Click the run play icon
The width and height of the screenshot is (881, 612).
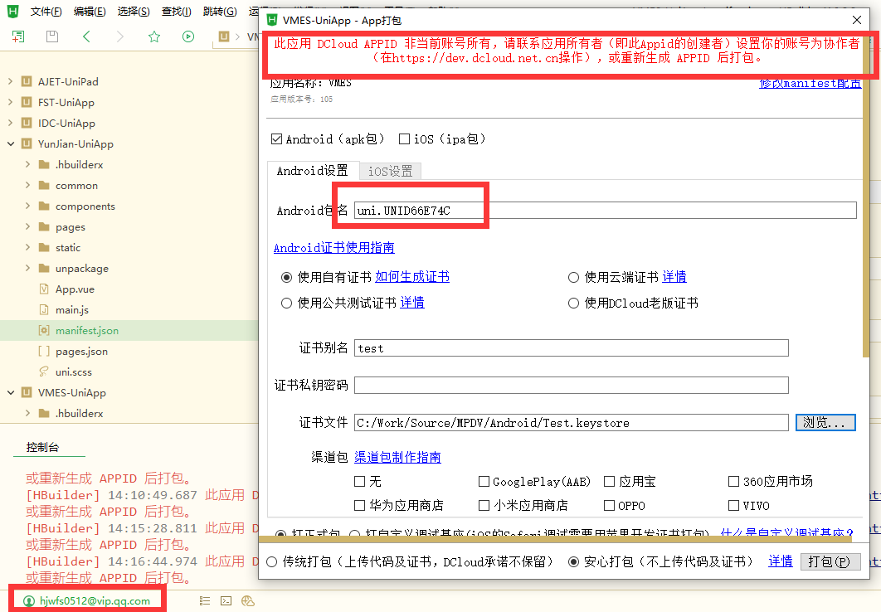coord(188,36)
